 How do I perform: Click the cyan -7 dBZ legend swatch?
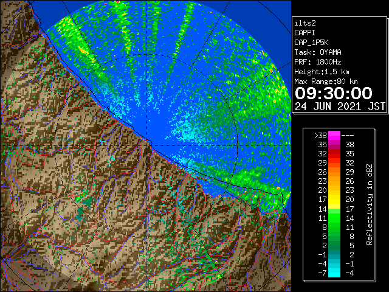click(334, 273)
